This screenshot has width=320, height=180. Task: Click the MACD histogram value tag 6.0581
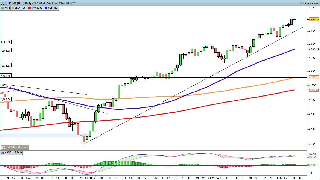313,164
